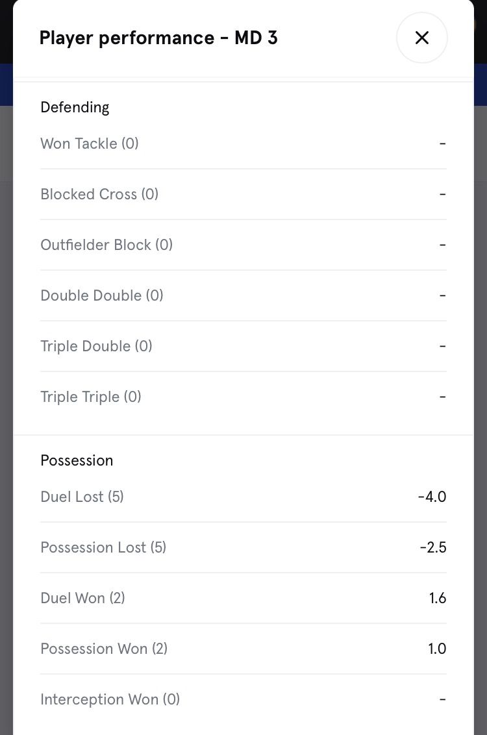
Task: Select the Duel Lost (5) row
Action: [x=82, y=497]
